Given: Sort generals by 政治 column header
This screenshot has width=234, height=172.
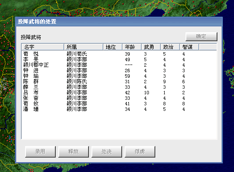Looking at the screenshot, I should tap(170, 47).
